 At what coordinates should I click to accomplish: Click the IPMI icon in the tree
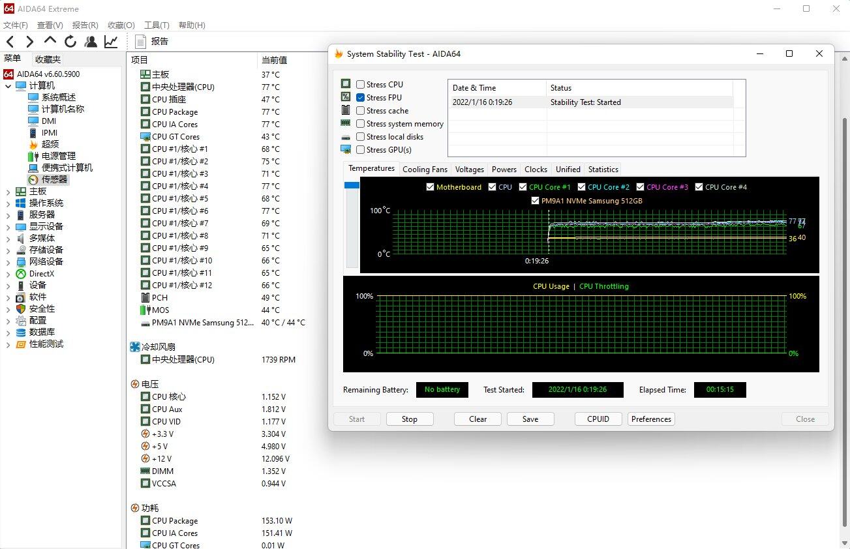tap(33, 132)
